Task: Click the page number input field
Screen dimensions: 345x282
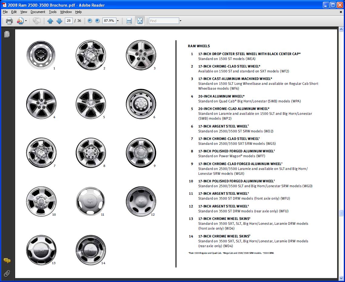Action: pos(69,21)
